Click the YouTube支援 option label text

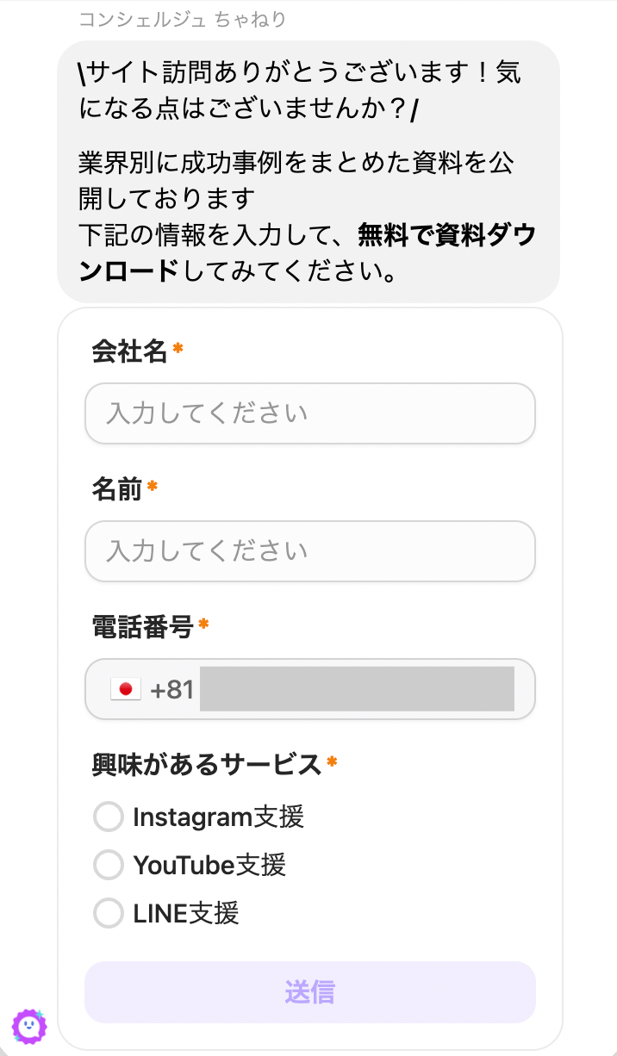pos(209,864)
